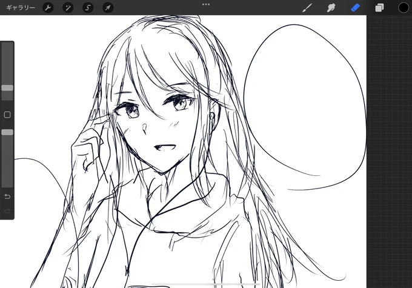Tap the three dots at top center
The width and height of the screenshot is (412, 288).
click(x=206, y=4)
